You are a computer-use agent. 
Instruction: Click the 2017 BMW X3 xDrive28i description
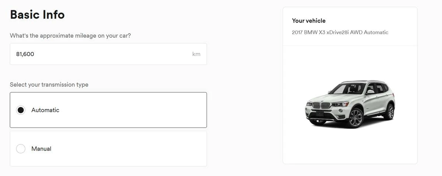point(340,32)
